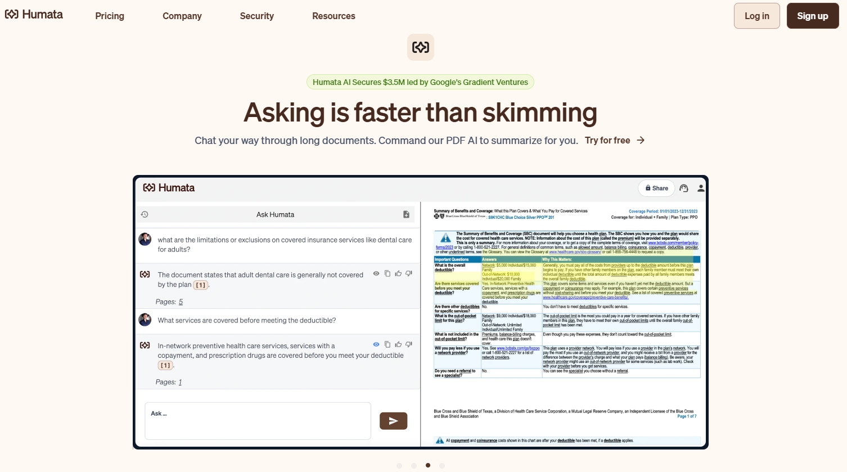
Task: Open the headset support icon
Action: 684,188
